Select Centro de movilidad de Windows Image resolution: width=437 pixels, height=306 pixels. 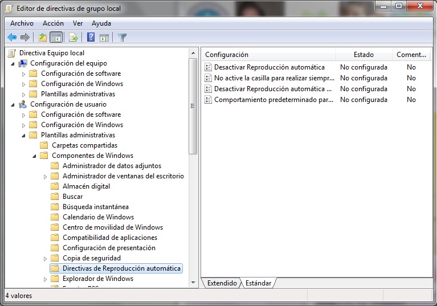[x=113, y=227]
